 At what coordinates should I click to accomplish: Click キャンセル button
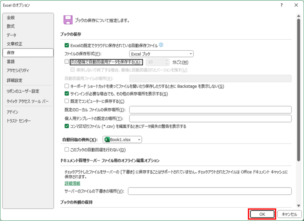coord(289,214)
